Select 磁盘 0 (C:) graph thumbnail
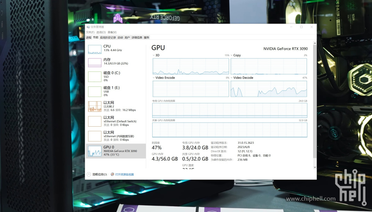 (x=95, y=77)
